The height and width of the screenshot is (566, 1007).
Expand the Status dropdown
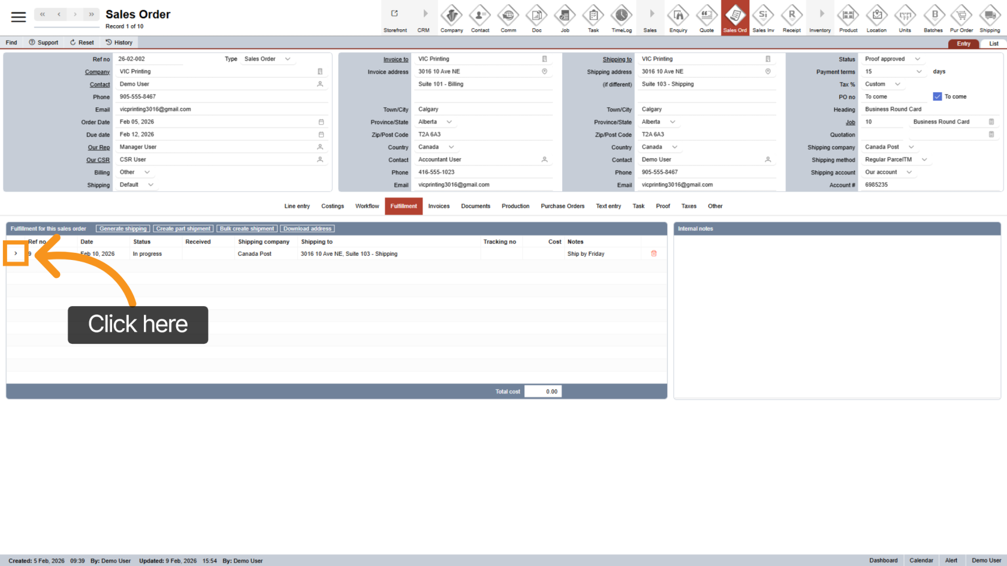(917, 59)
